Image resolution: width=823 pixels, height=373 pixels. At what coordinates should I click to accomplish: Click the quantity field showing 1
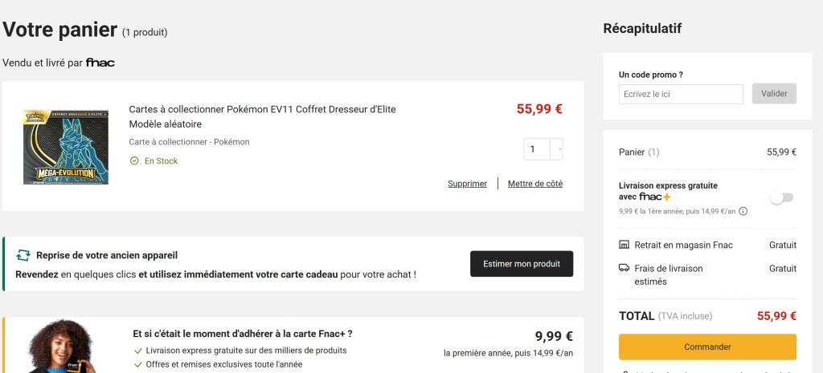537,148
